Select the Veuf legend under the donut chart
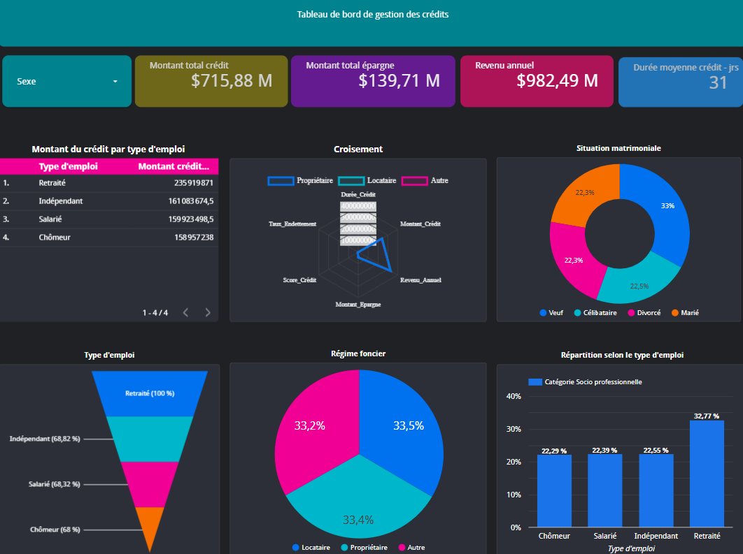The height and width of the screenshot is (554, 743). 551,312
